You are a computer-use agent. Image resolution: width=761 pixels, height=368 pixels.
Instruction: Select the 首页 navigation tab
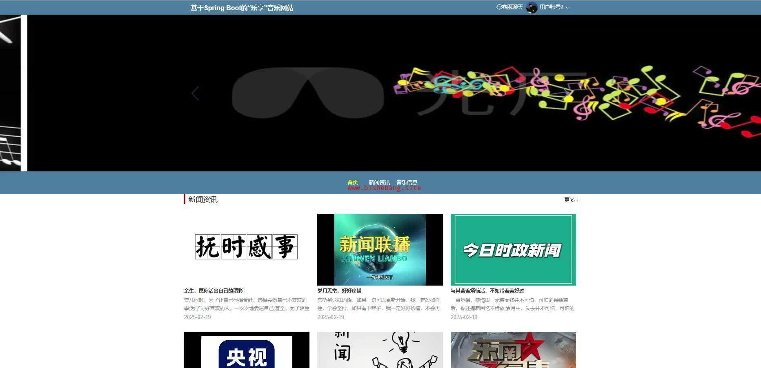353,182
